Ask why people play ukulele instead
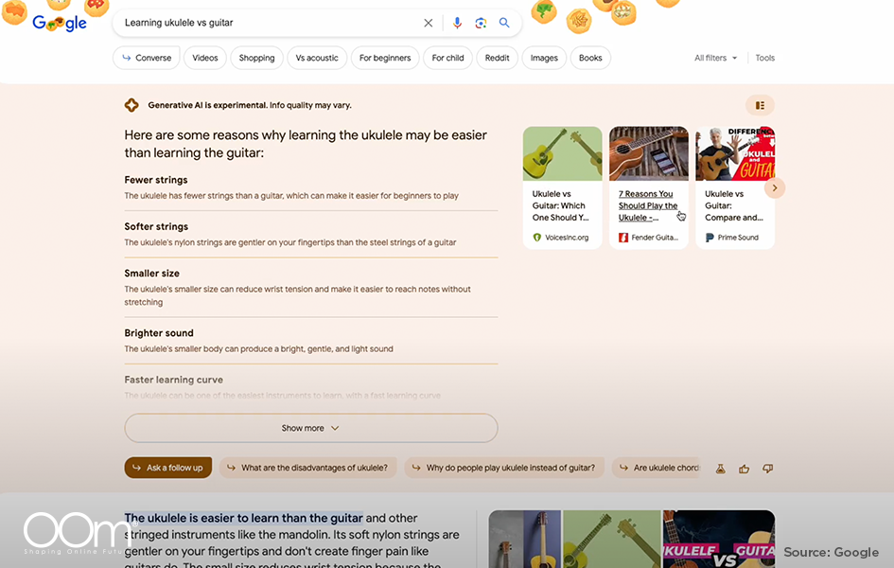Image resolution: width=894 pixels, height=568 pixels. click(x=504, y=468)
